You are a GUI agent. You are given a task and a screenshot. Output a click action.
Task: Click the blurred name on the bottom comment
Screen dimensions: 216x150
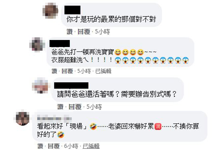click(54, 119)
